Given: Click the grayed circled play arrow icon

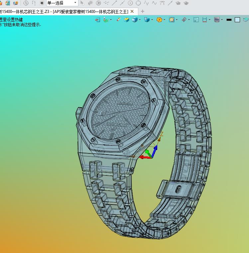Looking at the screenshot, I should 98,3.
